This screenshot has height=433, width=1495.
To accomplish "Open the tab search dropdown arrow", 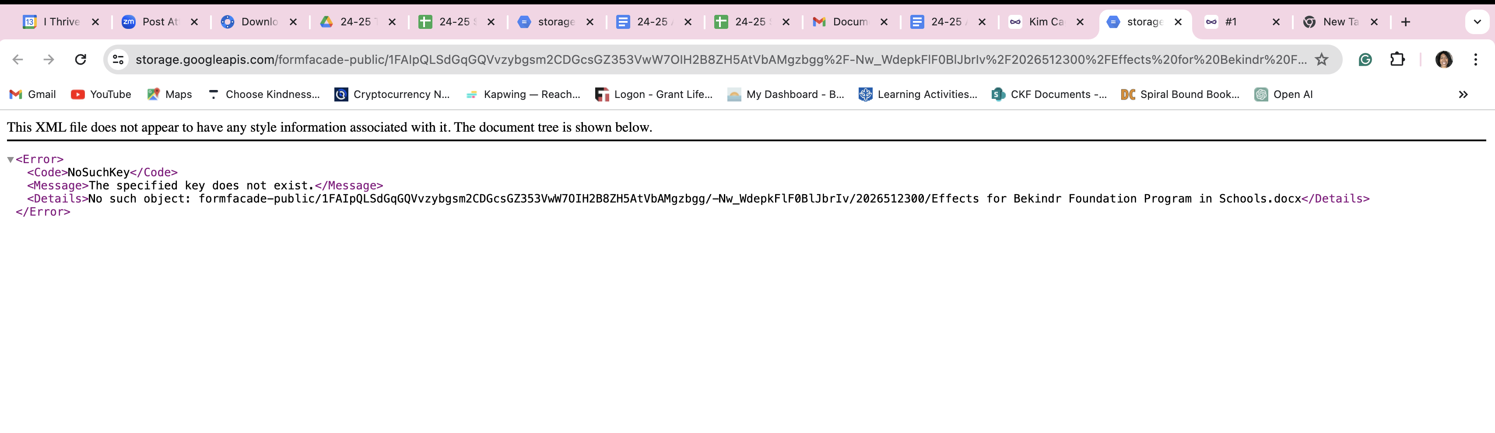I will click(1477, 22).
